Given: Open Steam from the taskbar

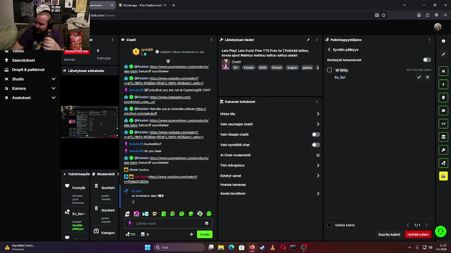Looking at the screenshot, I should 262,247.
